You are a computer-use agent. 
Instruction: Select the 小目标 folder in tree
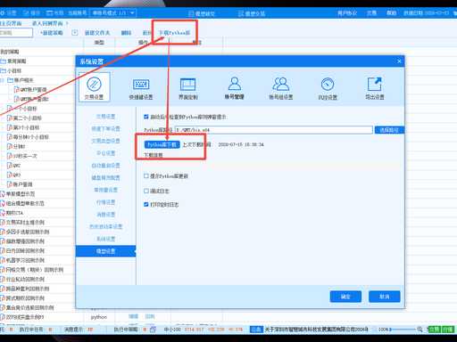pyautogui.click(x=12, y=70)
